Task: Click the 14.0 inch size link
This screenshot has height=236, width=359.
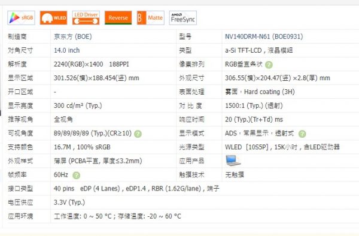Action: click(x=66, y=50)
